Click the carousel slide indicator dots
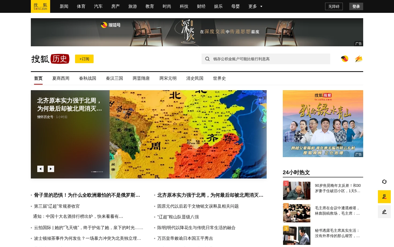The height and width of the screenshot is (247, 394). tap(97, 172)
